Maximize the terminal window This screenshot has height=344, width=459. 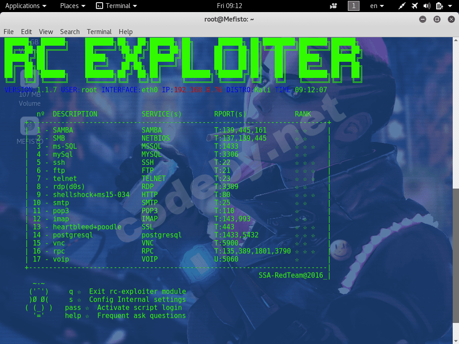pos(437,19)
